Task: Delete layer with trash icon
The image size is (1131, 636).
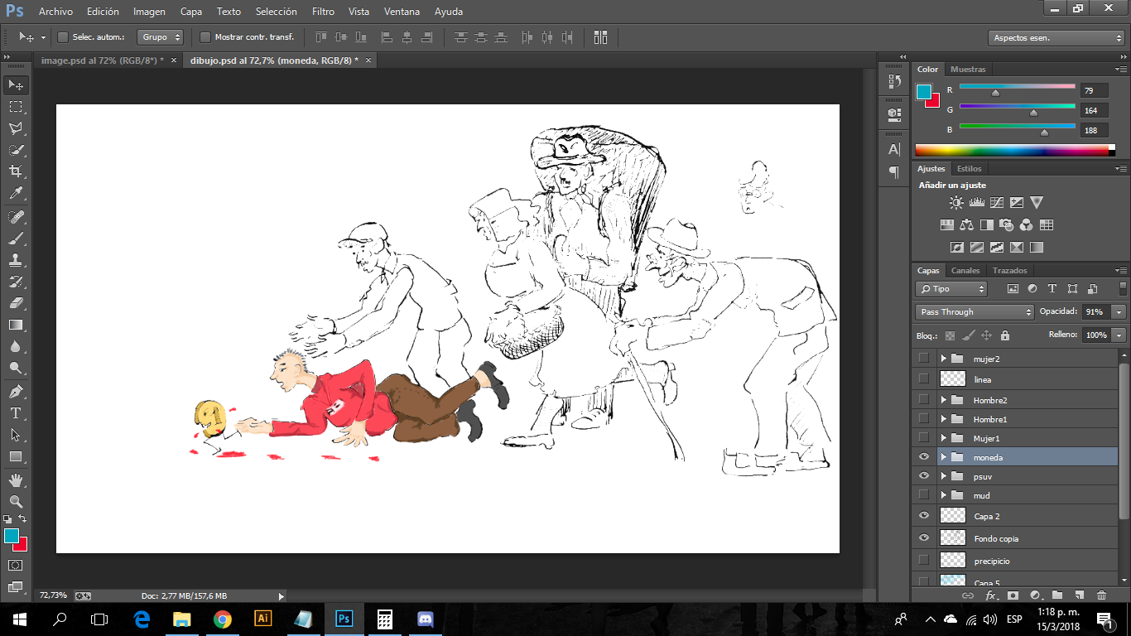Action: pyautogui.click(x=1101, y=595)
